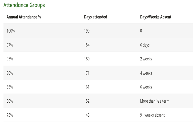Select the Days attended column header

point(96,17)
